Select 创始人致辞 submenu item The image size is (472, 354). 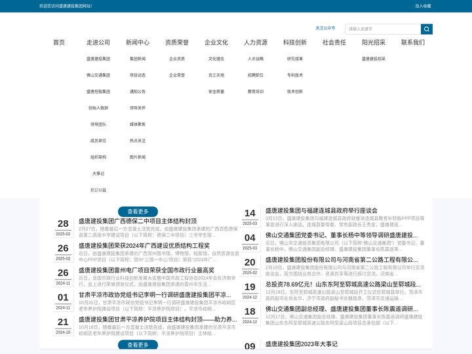pos(98,108)
